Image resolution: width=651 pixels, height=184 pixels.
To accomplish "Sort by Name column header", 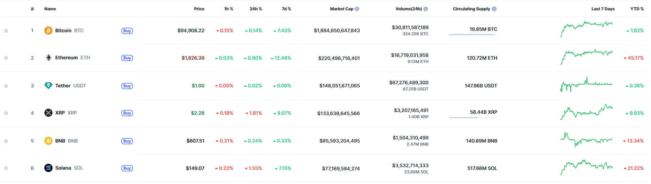I will [x=50, y=9].
